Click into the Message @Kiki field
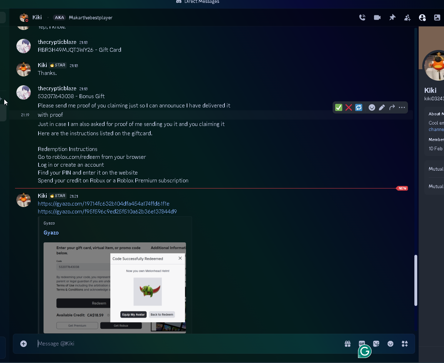The width and height of the screenshot is (444, 363). click(189, 344)
